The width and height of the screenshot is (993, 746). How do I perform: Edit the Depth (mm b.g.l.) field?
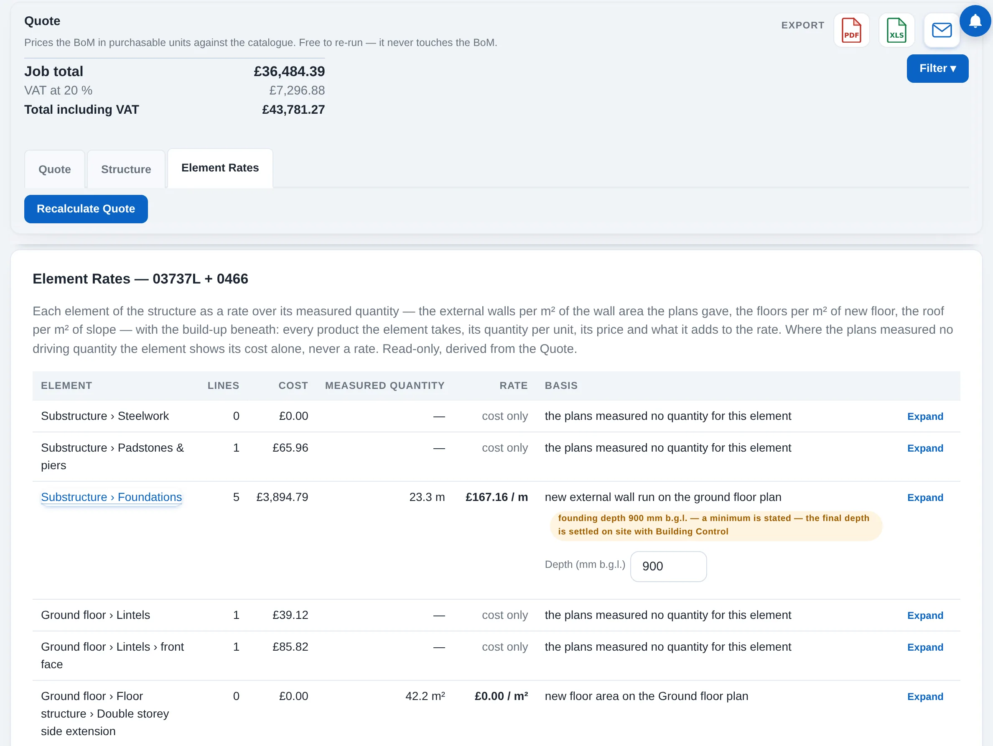(x=668, y=566)
